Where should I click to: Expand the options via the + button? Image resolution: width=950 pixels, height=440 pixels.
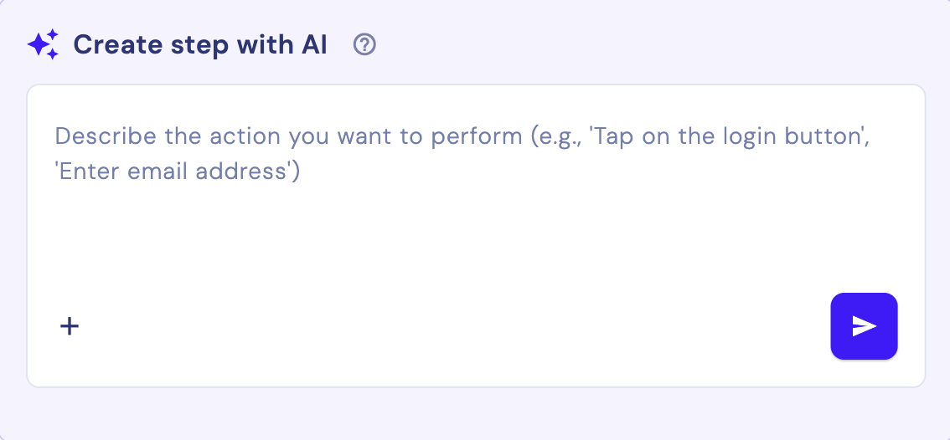70,326
